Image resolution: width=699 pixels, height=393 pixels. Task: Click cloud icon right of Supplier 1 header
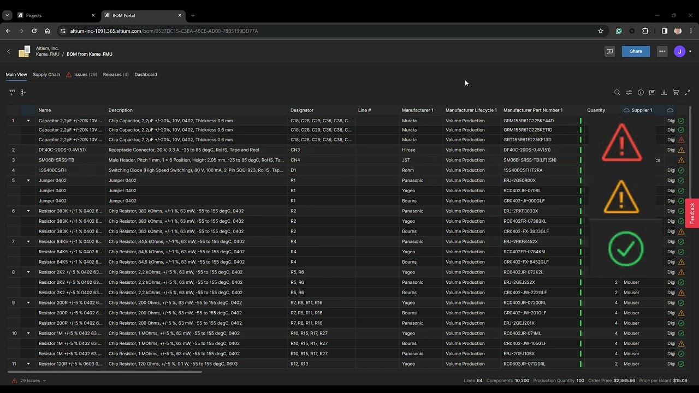(670, 110)
